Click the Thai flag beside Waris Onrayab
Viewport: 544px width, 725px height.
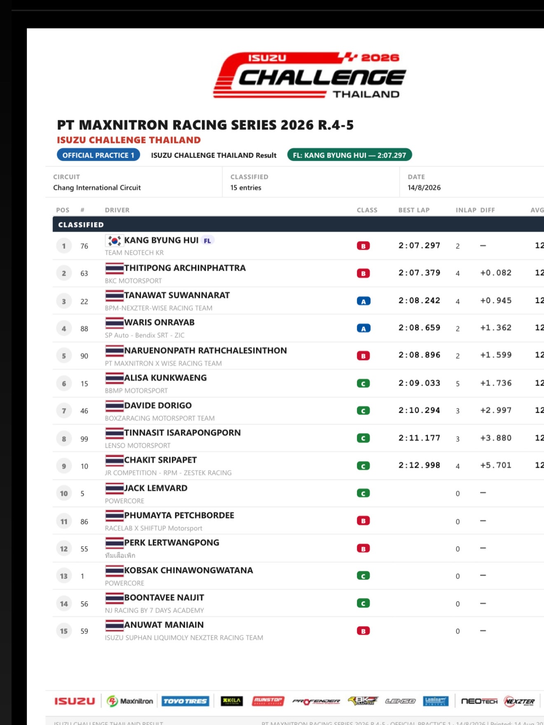[x=114, y=323]
